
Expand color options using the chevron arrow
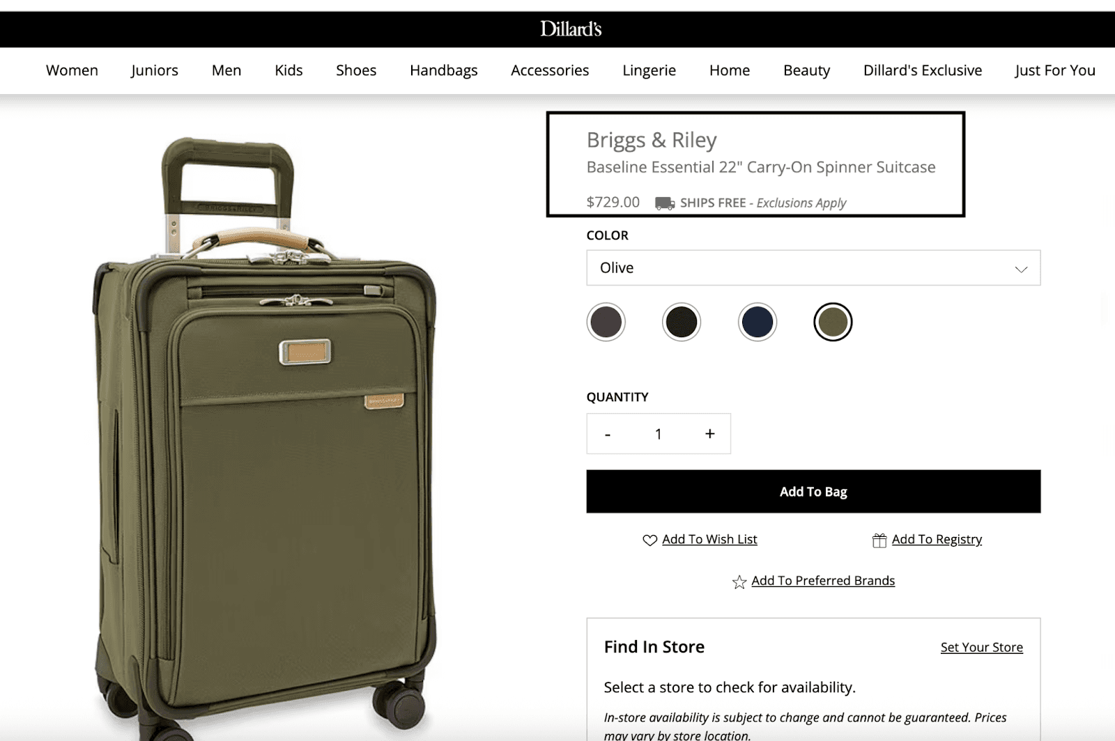pyautogui.click(x=1021, y=270)
